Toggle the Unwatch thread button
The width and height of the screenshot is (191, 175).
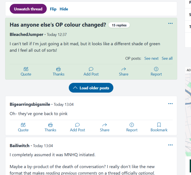pyautogui.click(x=28, y=9)
